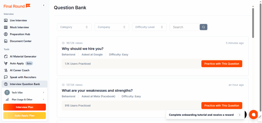Click the Auto Apply paper-plane icon
This screenshot has width=262, height=123.
6,63
